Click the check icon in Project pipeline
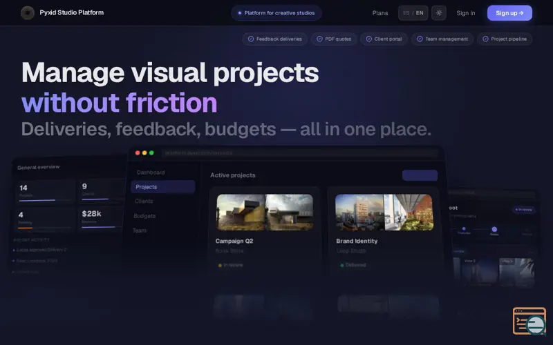Viewport: 553px width, 345px height. tap(485, 39)
